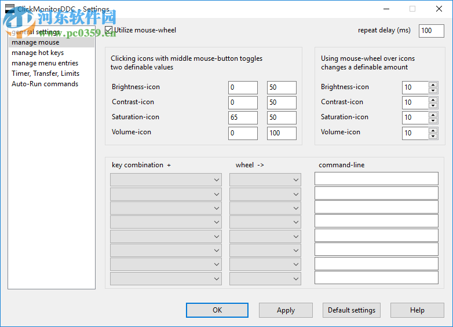Viewport: 453px width, 327px height.
Task: Open fourth key combination dropdown
Action: click(166, 222)
